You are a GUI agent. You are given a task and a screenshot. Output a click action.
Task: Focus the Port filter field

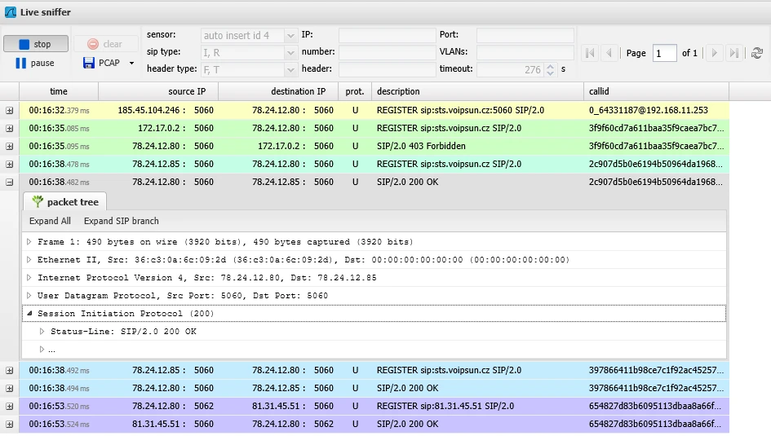pyautogui.click(x=525, y=35)
